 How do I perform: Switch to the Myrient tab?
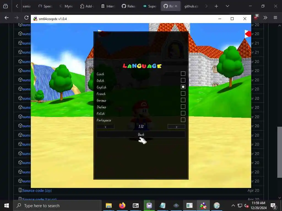(x=66, y=6)
